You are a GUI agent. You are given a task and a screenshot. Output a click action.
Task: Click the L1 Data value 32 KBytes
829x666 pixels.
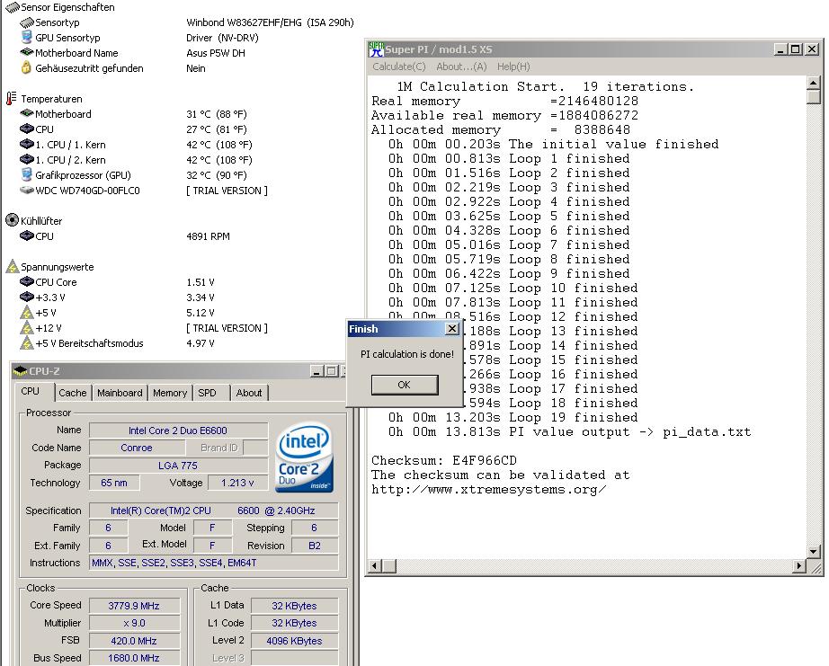295,606
